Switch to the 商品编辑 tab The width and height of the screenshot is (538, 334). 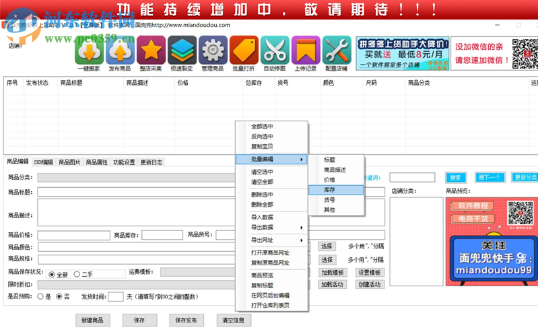[18, 162]
